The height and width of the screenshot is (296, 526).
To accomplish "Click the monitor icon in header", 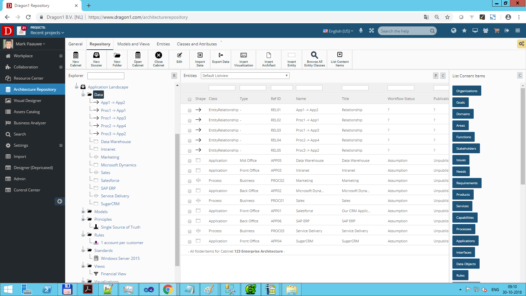I will coord(475,31).
